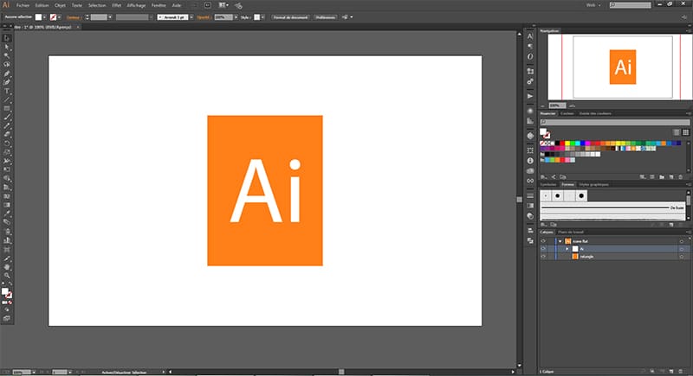Pick the yellow swatch in Nuancier

click(x=567, y=143)
